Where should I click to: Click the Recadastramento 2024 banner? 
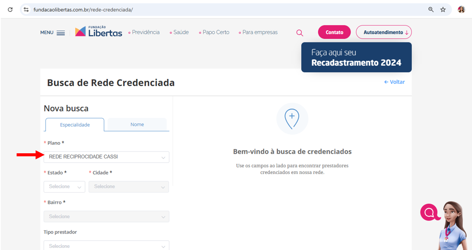click(x=356, y=57)
